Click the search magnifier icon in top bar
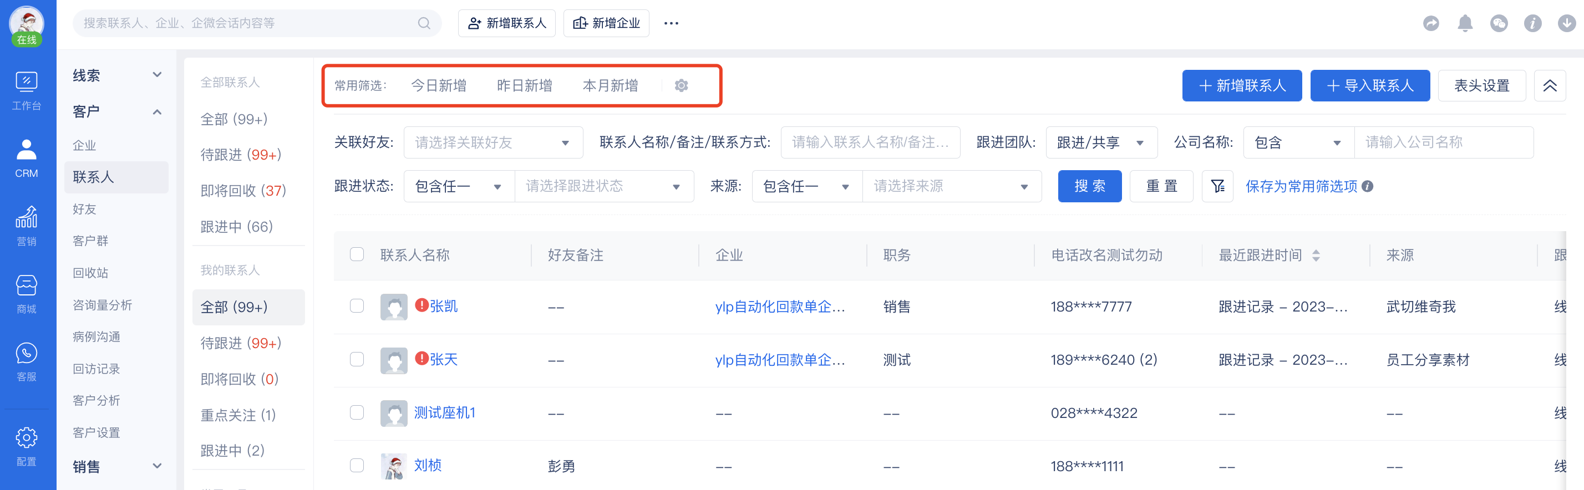The width and height of the screenshot is (1584, 490). [x=424, y=23]
